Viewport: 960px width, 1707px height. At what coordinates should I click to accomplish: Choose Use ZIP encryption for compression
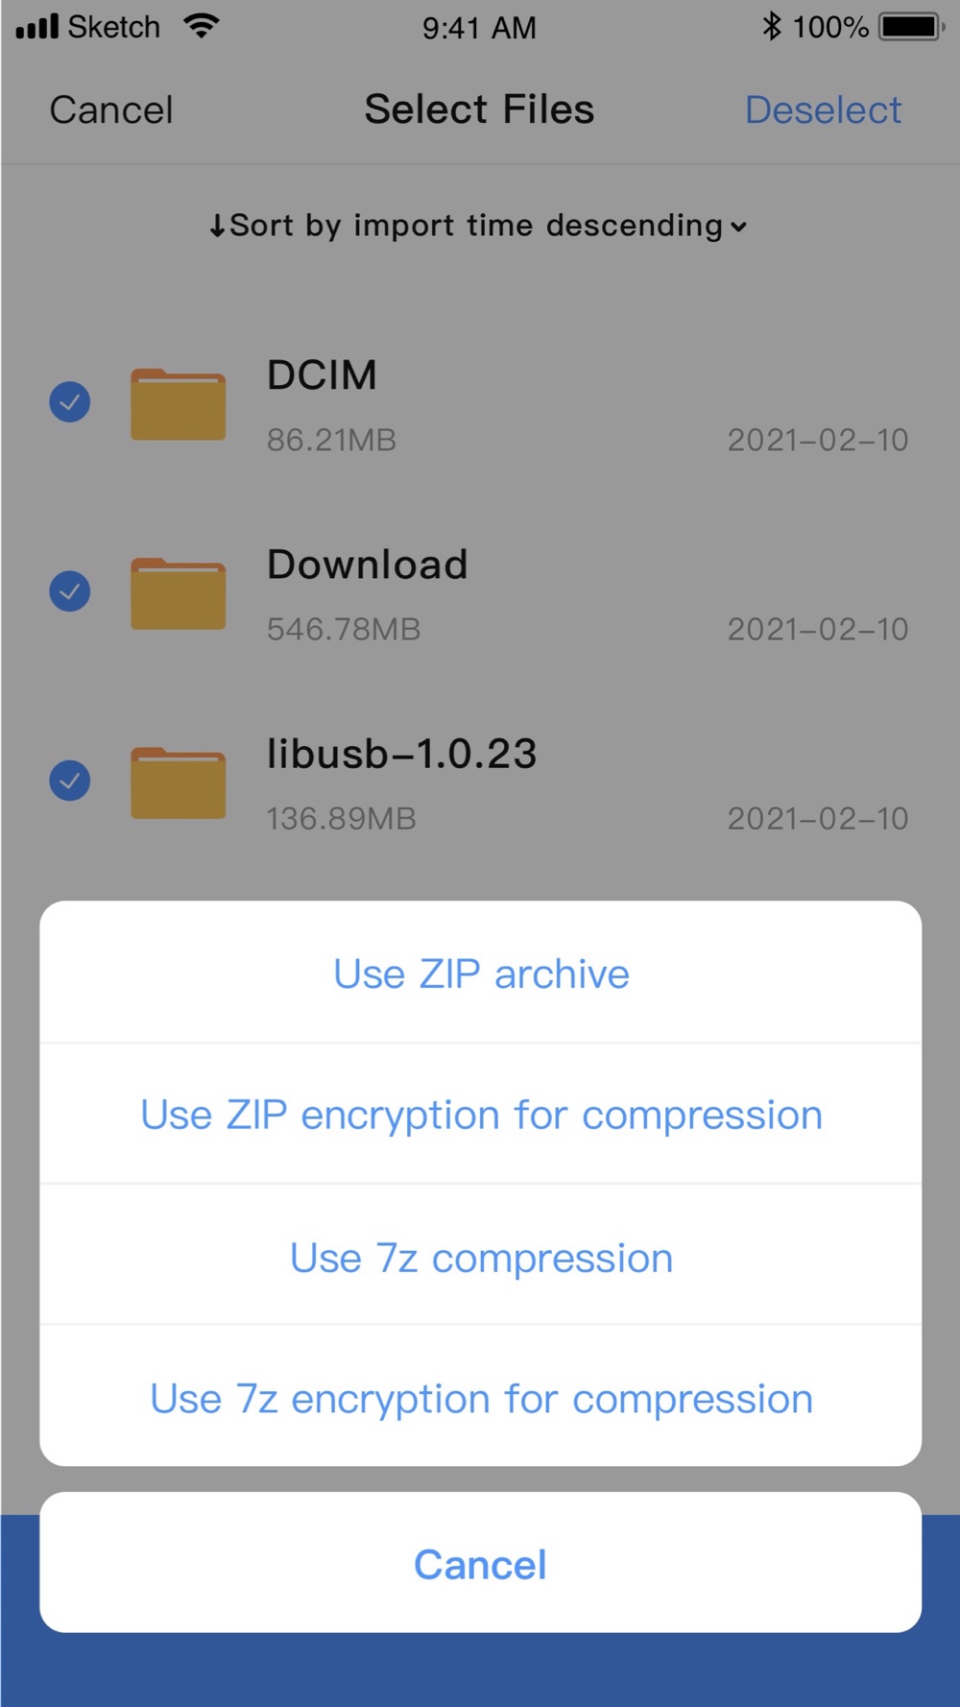pos(481,1114)
